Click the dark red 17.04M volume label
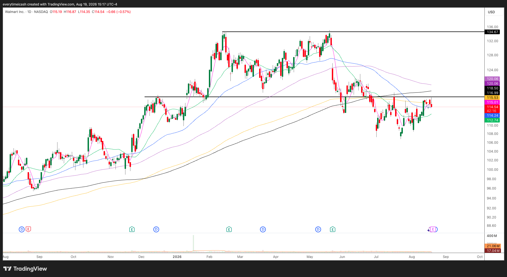This screenshot has width=507, height=277. point(493,251)
